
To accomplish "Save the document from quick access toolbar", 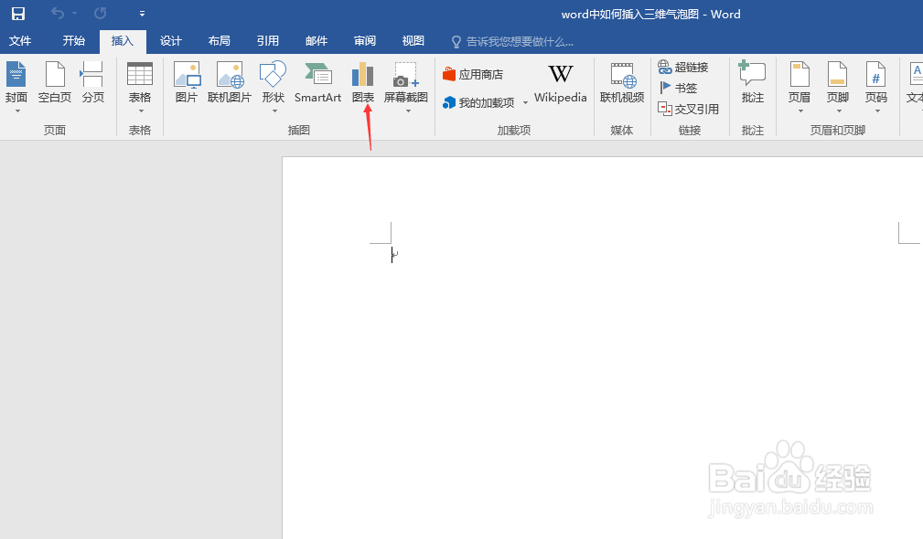I will tap(16, 13).
